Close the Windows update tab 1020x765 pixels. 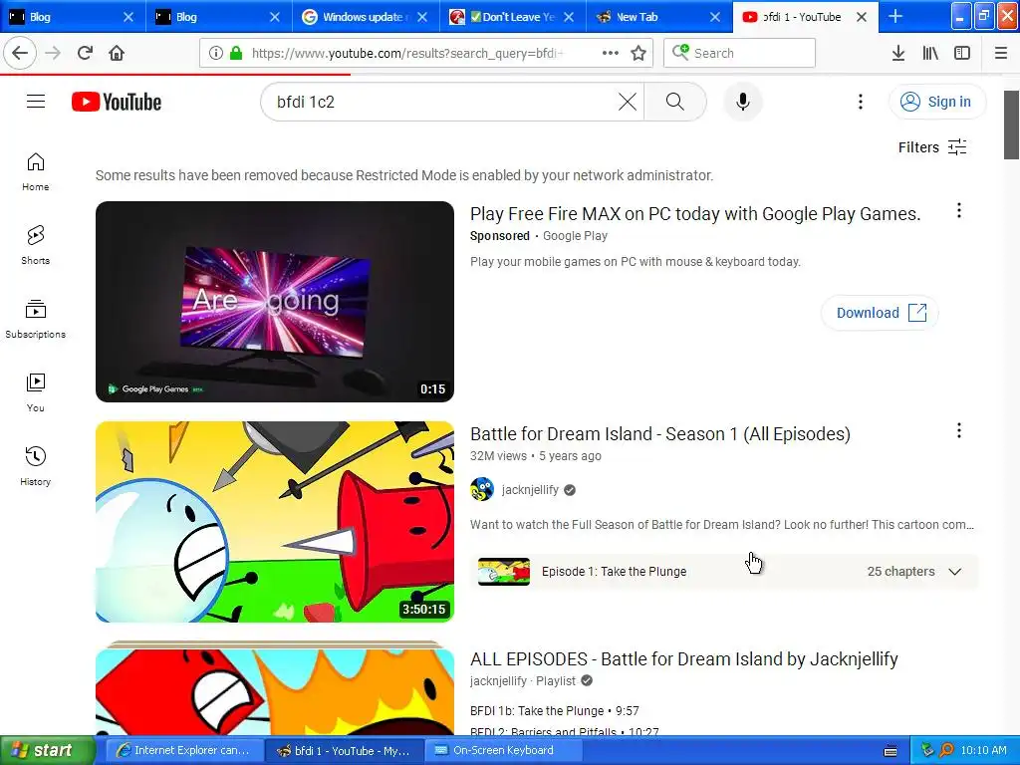point(422,17)
